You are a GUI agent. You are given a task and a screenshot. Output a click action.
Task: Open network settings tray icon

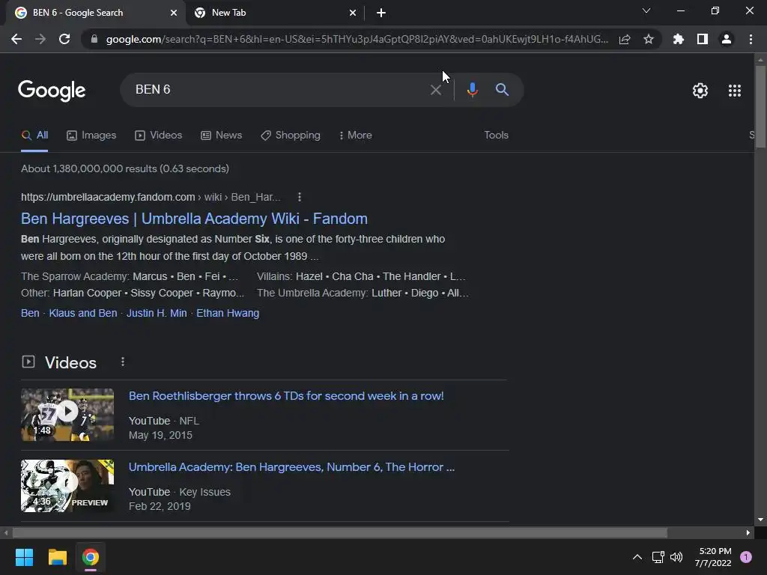tap(658, 557)
